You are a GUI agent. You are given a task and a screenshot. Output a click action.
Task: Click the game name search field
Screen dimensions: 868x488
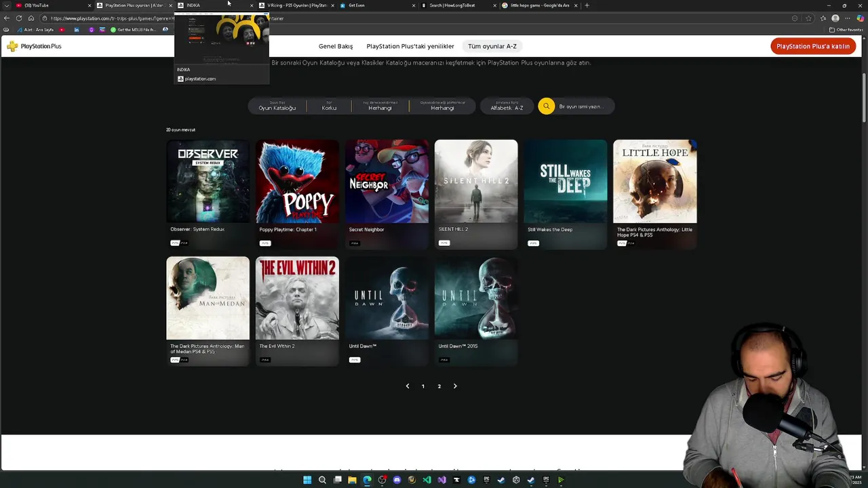(x=583, y=106)
